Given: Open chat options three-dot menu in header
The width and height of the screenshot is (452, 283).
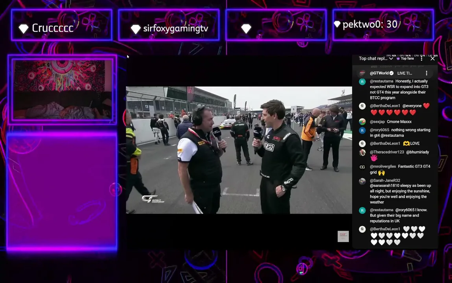Looking at the screenshot, I should 421,59.
